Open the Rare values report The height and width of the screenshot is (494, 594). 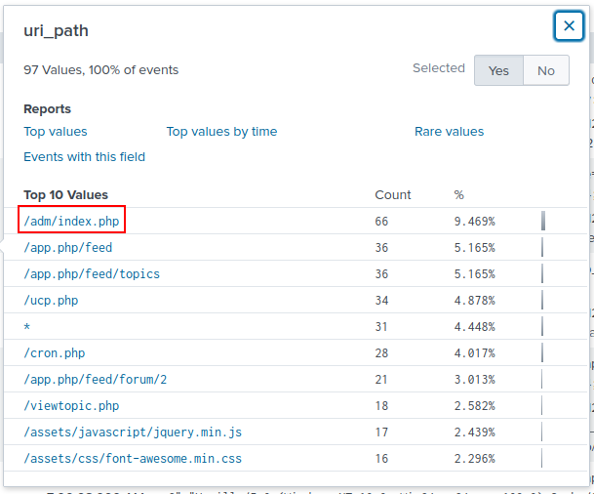[449, 132]
